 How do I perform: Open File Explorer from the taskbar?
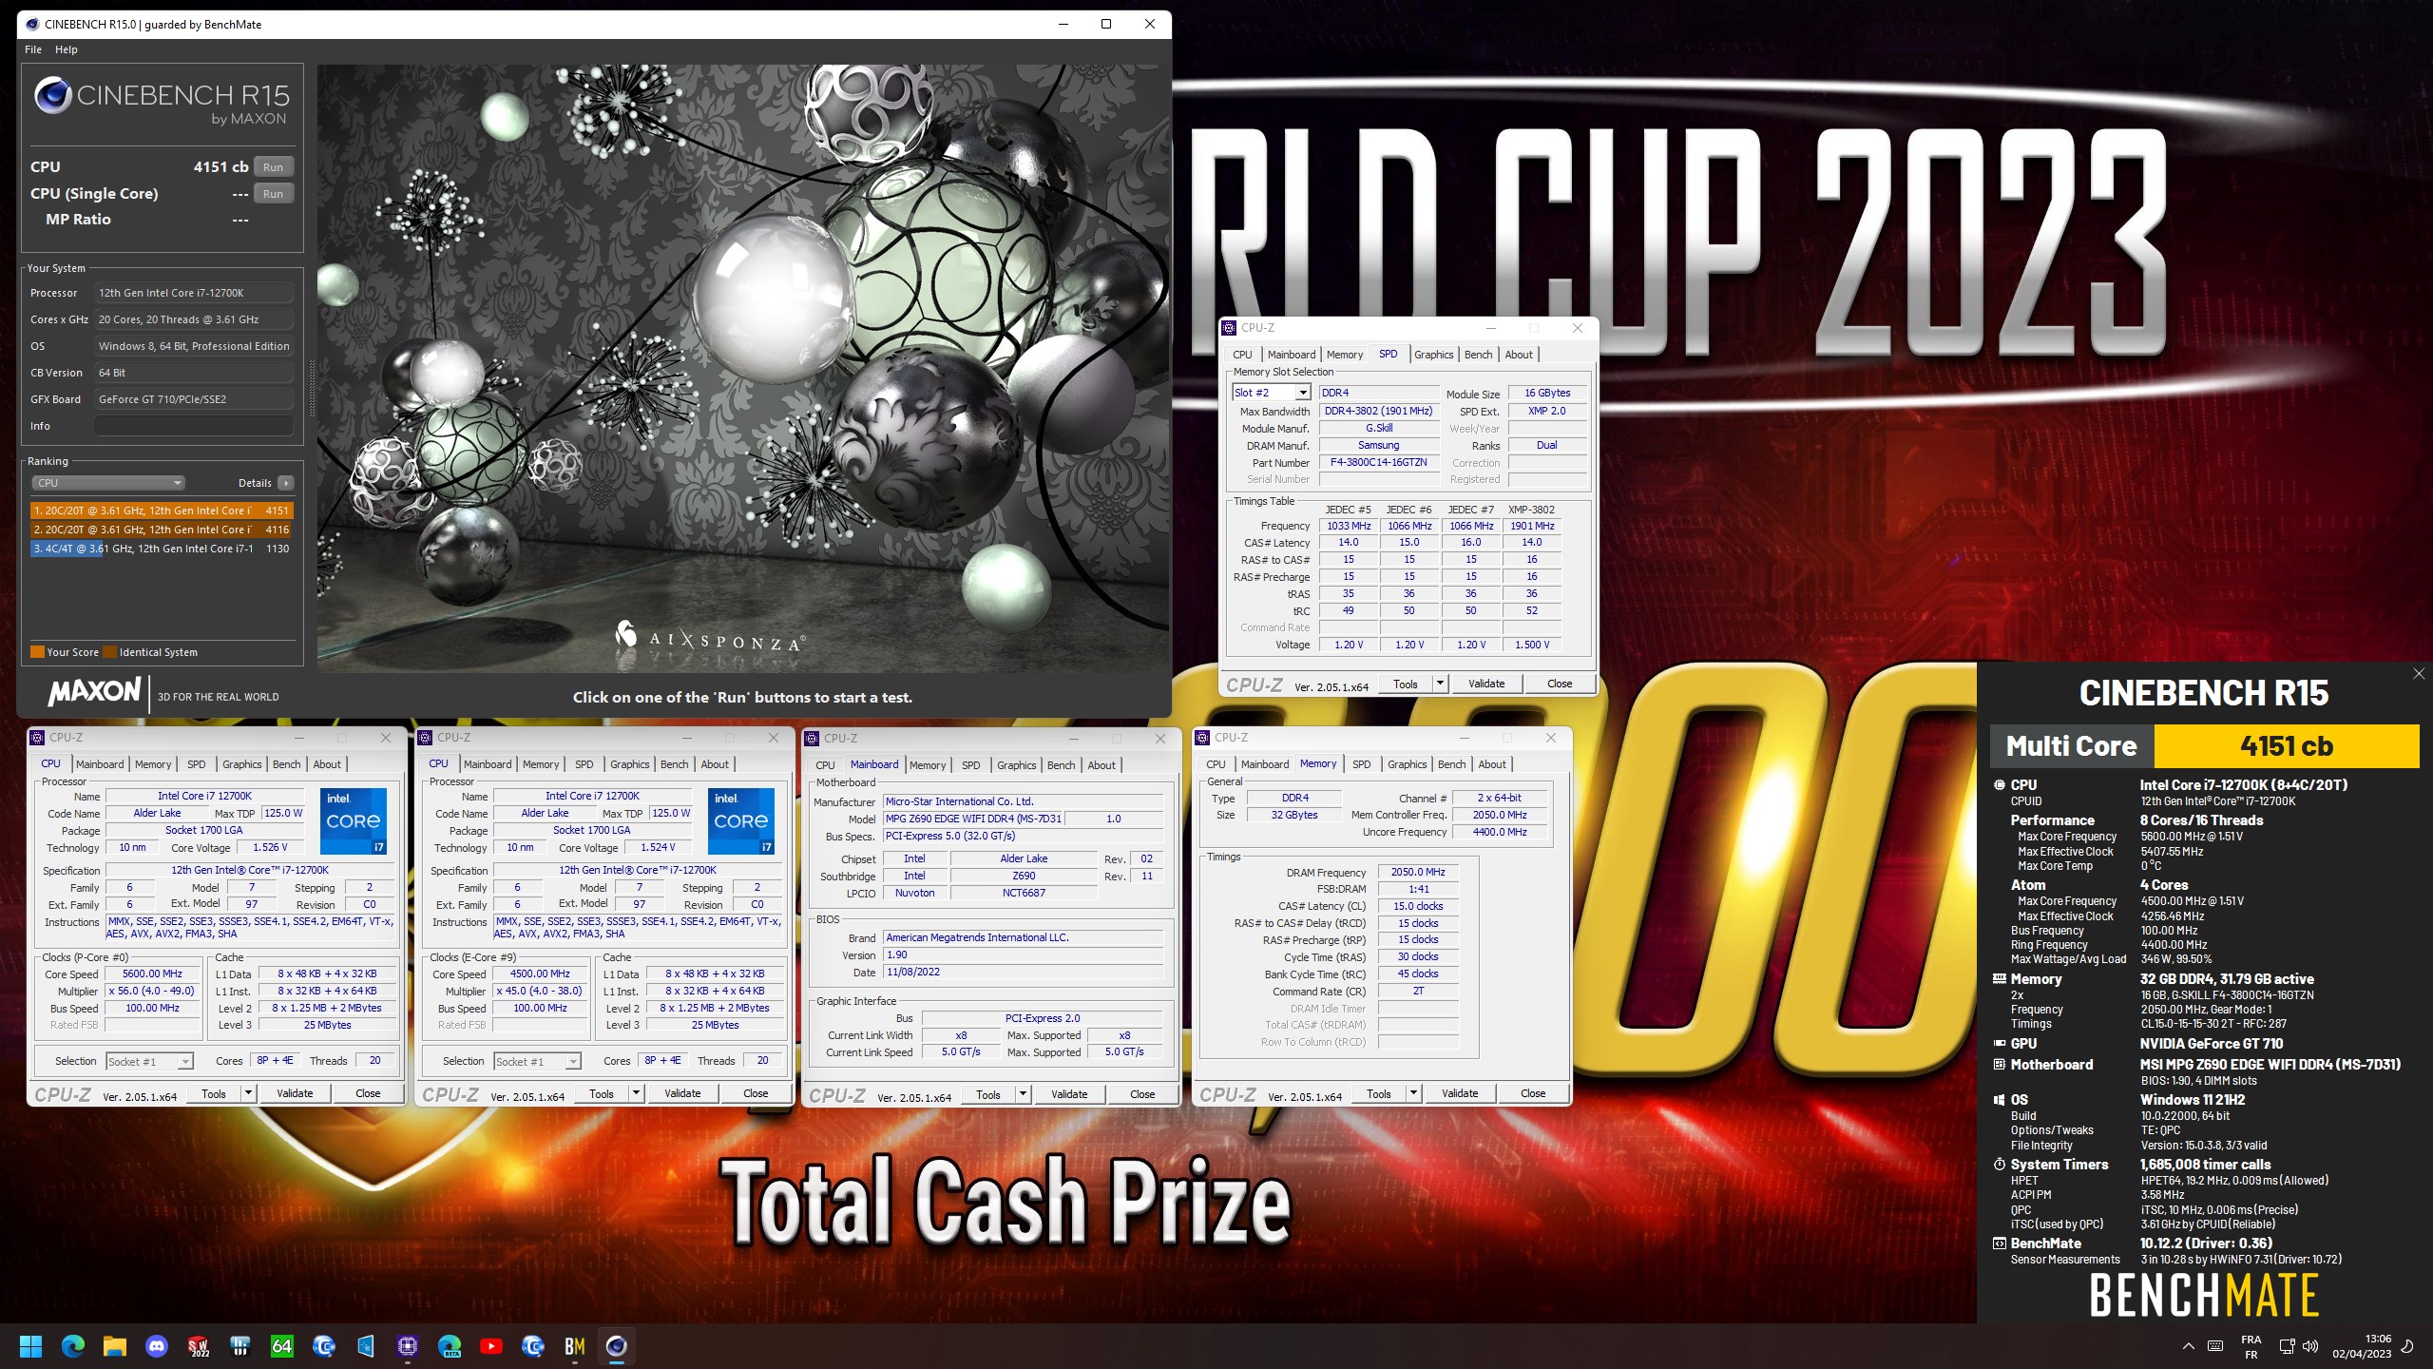(x=115, y=1346)
